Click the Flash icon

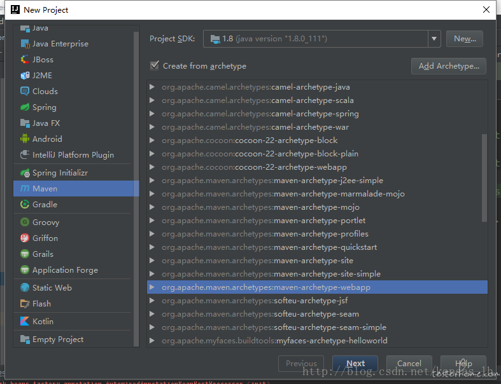25,303
